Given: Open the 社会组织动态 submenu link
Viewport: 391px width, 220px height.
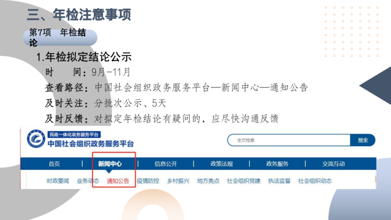Looking at the screenshot, I should [315, 181].
